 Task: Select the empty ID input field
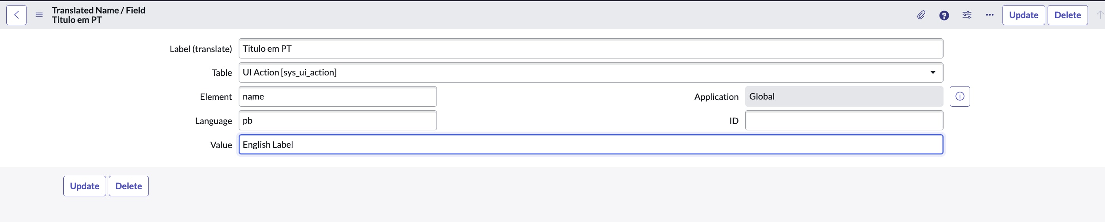tap(844, 120)
